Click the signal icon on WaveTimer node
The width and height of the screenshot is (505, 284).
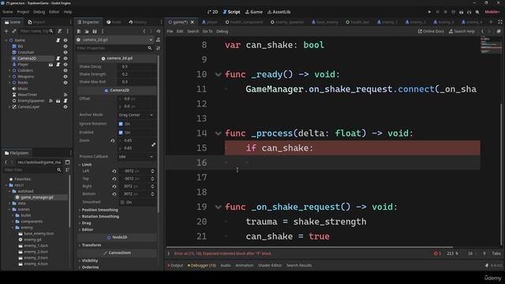pyautogui.click(x=65, y=95)
